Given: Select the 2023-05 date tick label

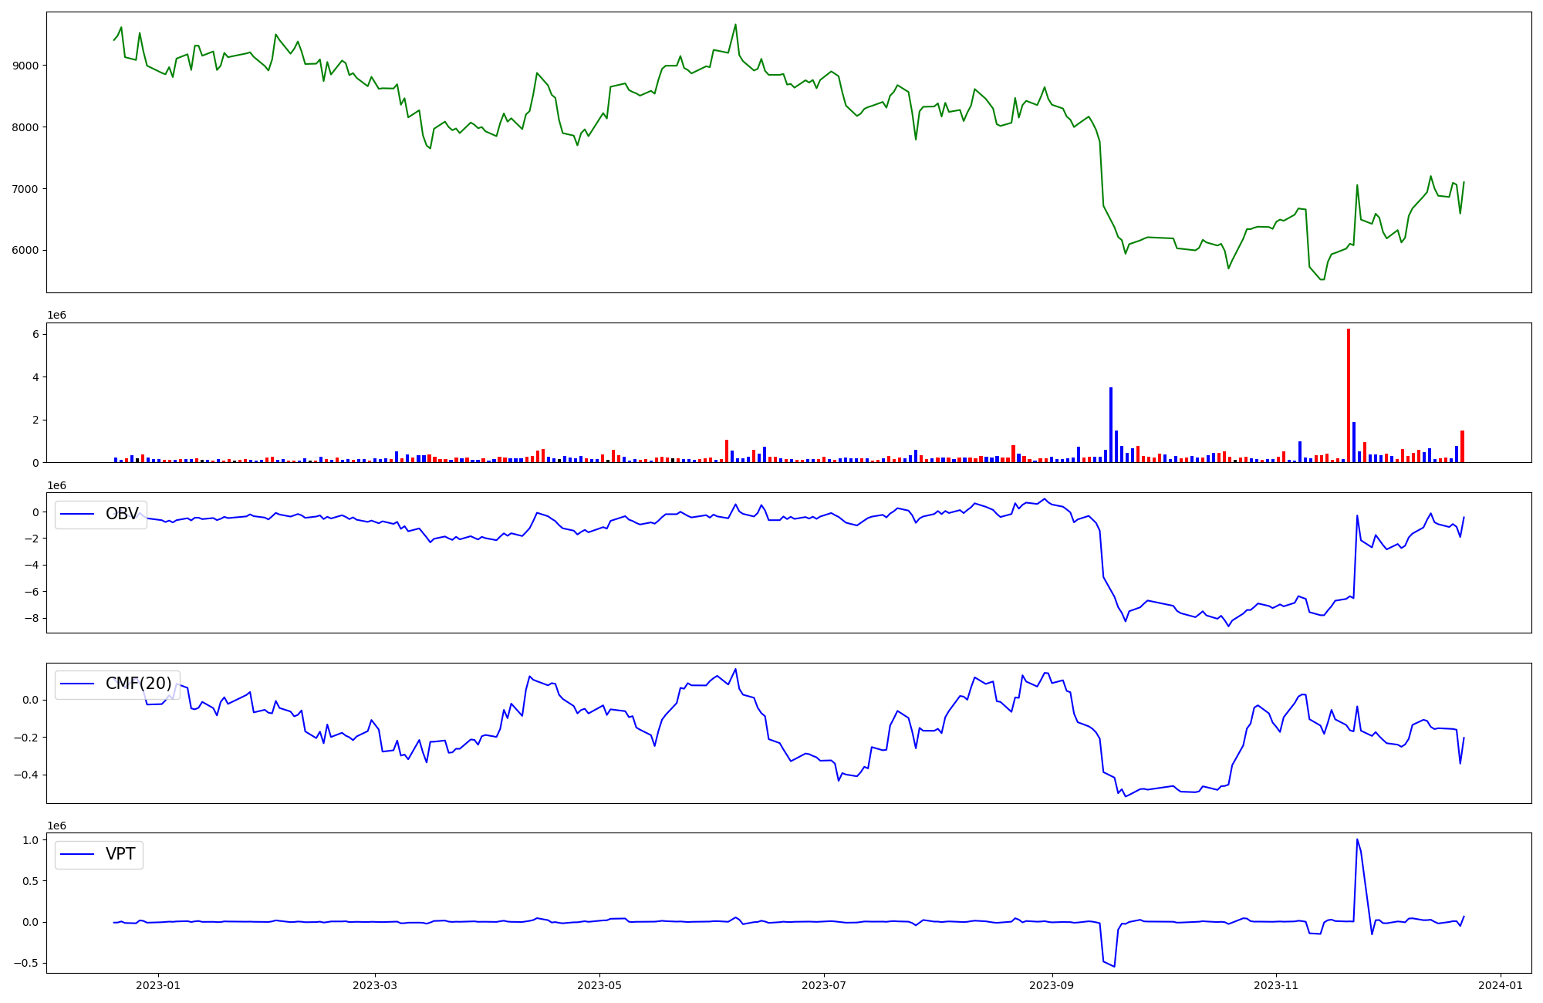Looking at the screenshot, I should coord(599,985).
